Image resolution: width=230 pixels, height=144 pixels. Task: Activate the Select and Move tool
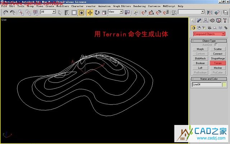(90, 13)
